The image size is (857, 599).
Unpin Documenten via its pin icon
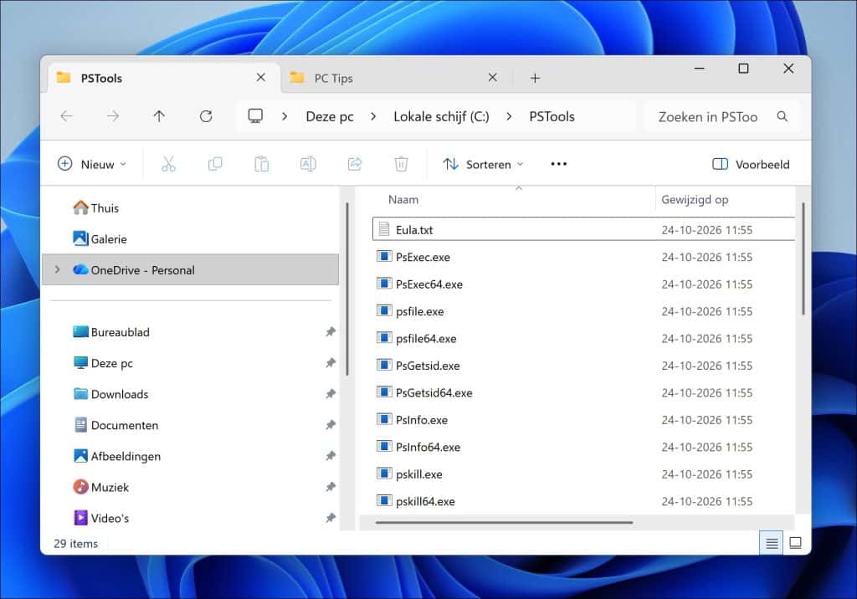pos(331,425)
